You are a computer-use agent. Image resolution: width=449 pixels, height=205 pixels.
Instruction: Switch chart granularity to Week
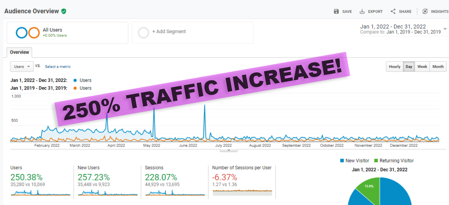422,67
